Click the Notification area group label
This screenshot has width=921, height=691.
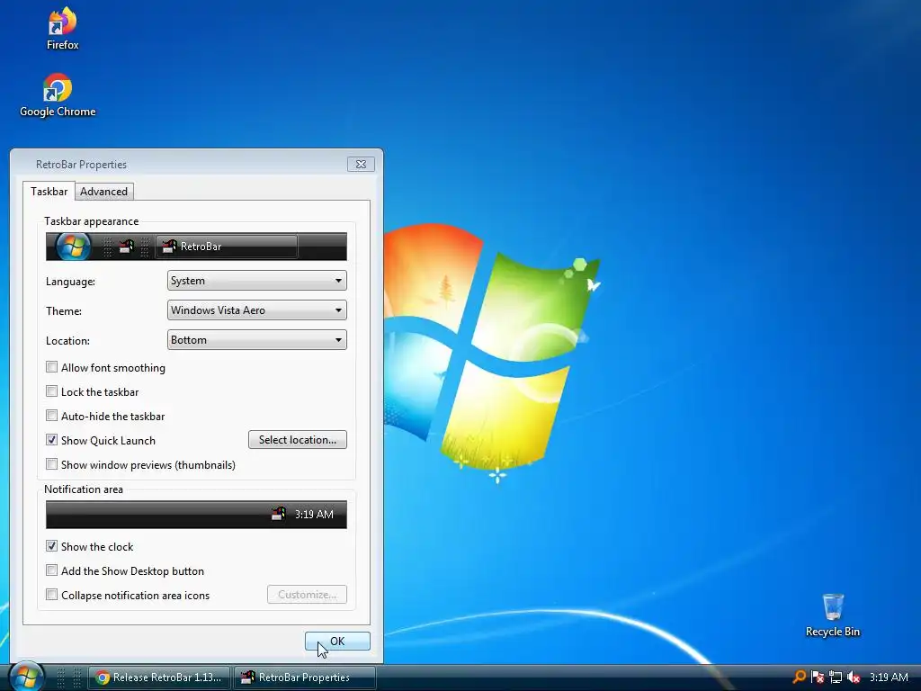pyautogui.click(x=84, y=489)
